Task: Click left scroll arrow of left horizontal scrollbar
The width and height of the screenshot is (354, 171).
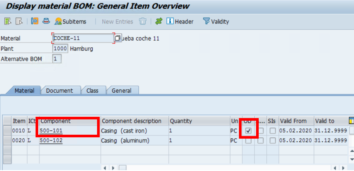Action: click(105, 168)
